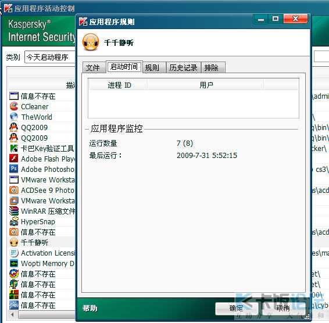Screen dimensions: 329x323
Task: Open the 历史记录 tab
Action: click(184, 67)
